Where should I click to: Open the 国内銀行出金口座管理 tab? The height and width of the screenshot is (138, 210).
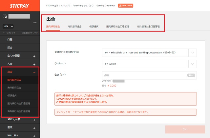(x=117, y=26)
